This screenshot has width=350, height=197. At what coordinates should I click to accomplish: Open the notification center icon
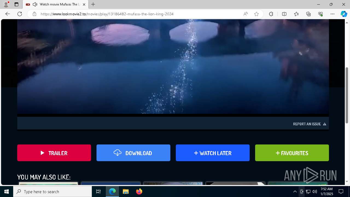point(341,192)
